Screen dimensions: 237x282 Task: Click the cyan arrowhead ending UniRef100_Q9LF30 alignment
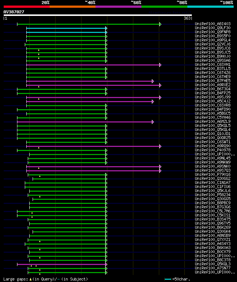coord(106,28)
